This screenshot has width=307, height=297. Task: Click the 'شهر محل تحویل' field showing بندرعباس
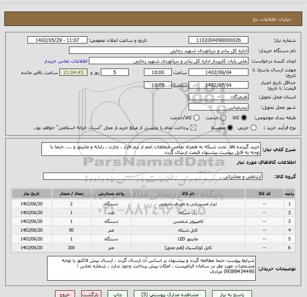[218, 107]
